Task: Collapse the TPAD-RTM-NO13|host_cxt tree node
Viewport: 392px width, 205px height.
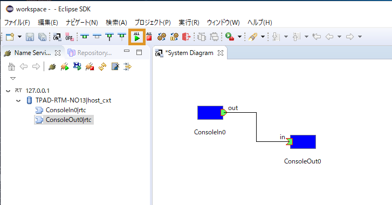Action: point(18,101)
